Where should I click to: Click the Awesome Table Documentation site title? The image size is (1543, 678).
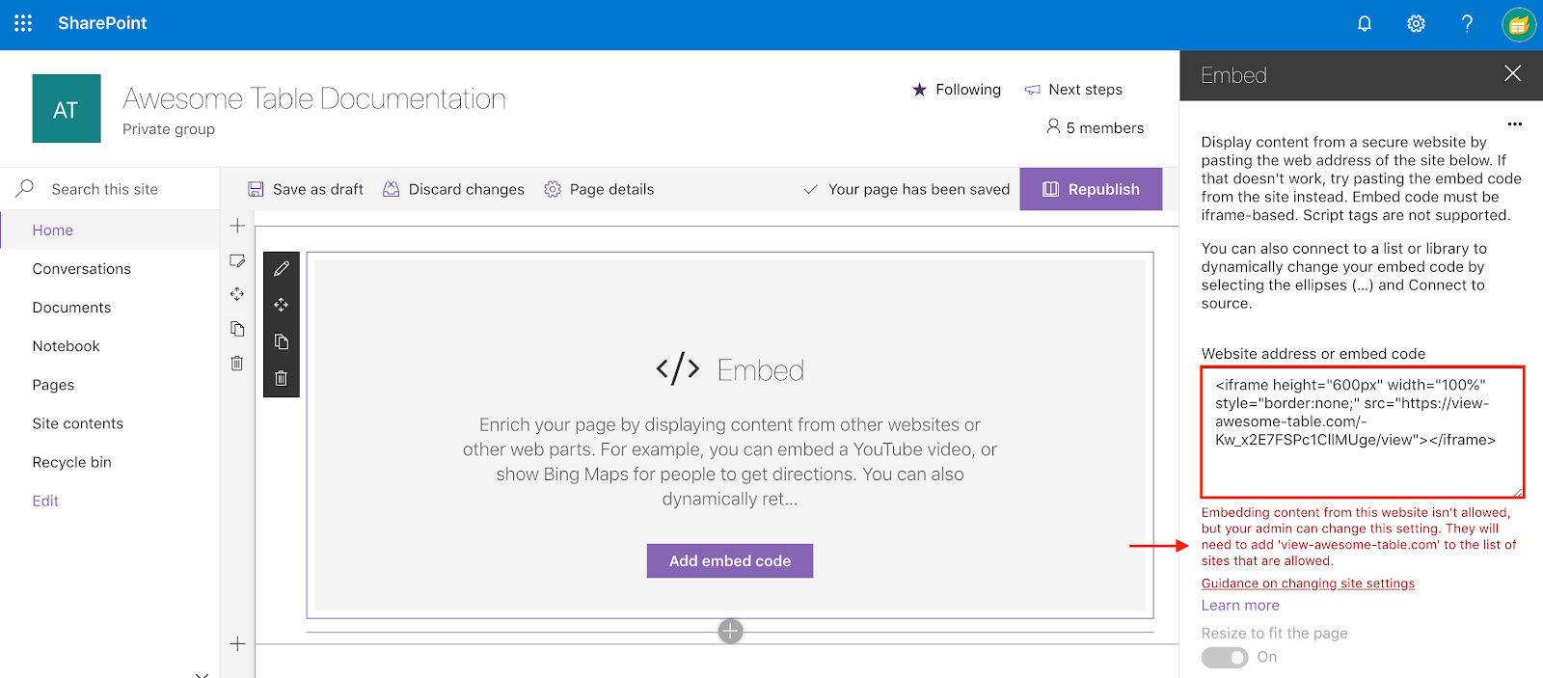point(314,98)
